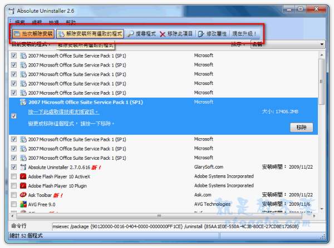Viewport: 334px width, 248px height.
Task: Click the command line (命令行) msiexec field
Action: [x=189, y=226]
